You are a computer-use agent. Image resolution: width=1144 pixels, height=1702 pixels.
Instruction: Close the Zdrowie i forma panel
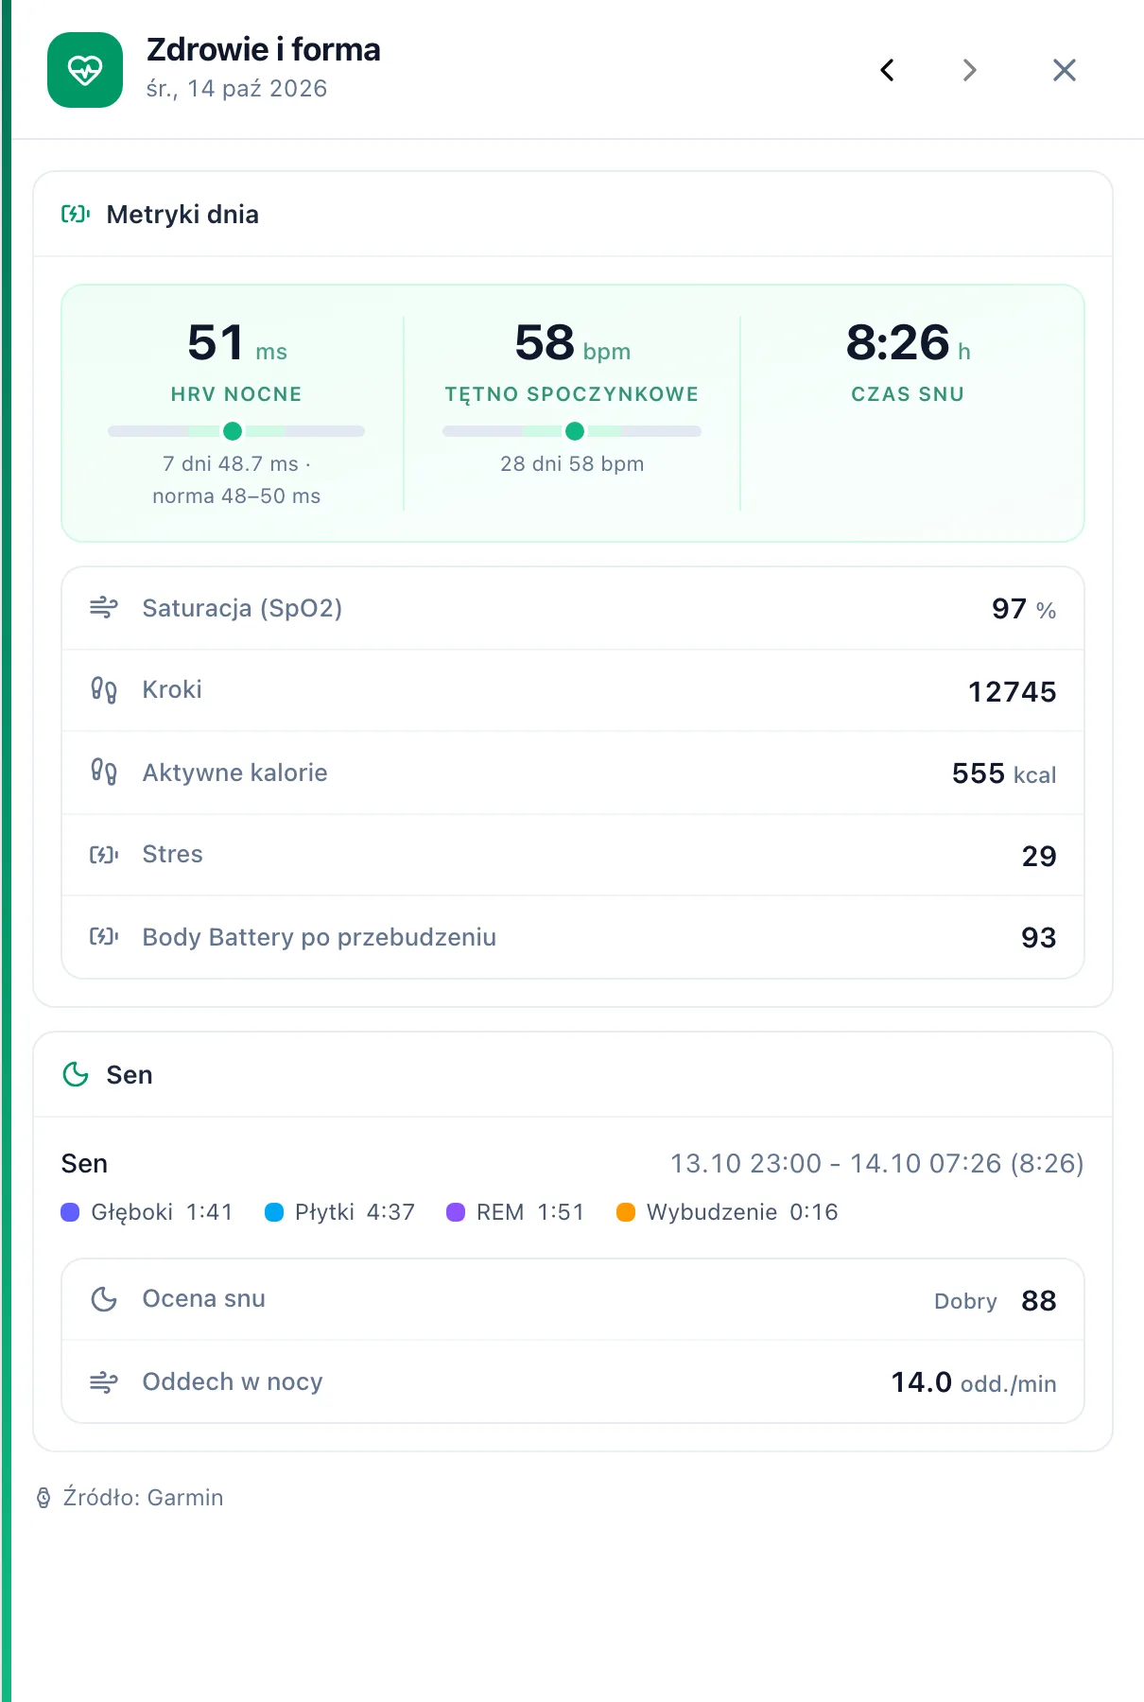pyautogui.click(x=1065, y=70)
